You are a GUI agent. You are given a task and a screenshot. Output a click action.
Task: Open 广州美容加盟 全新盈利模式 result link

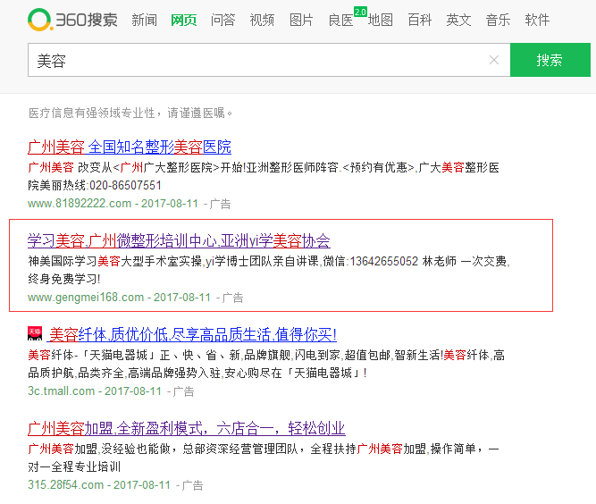186,428
